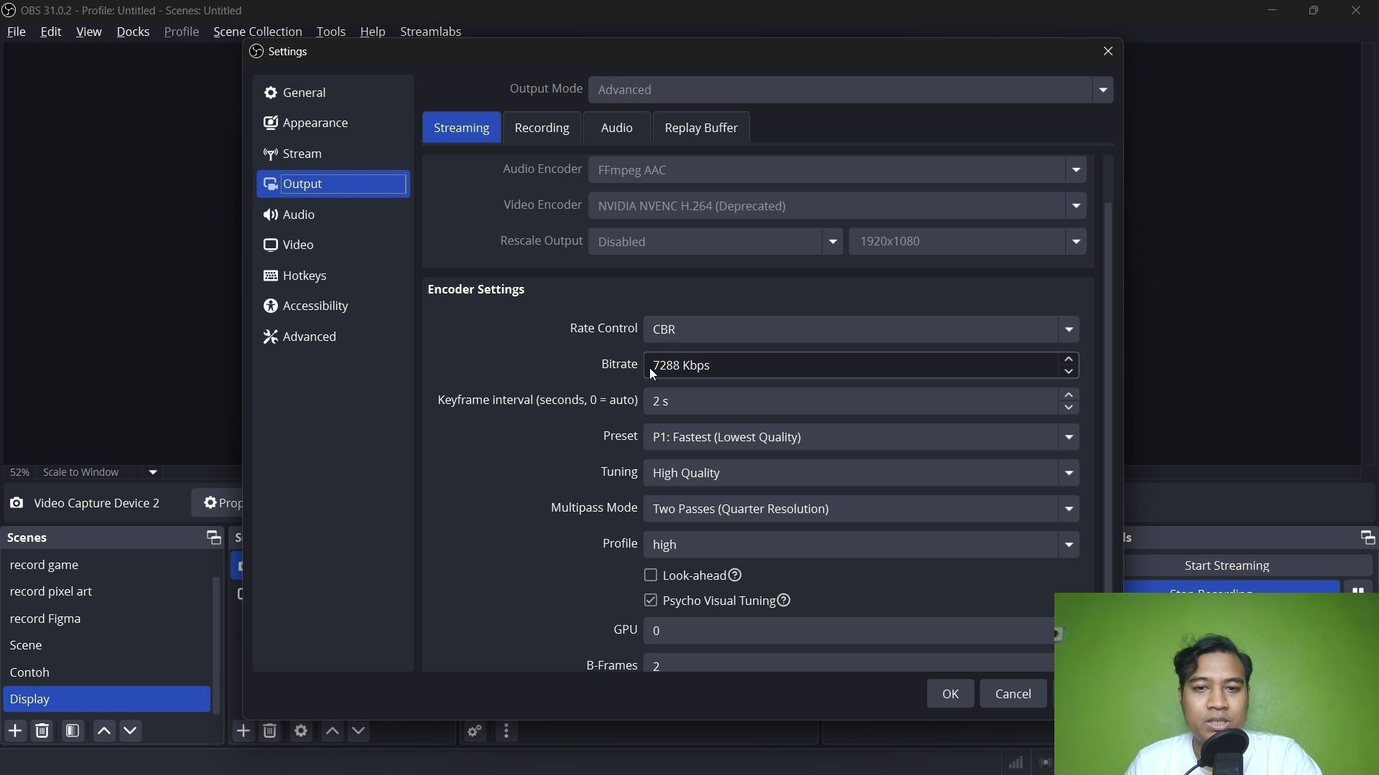This screenshot has width=1379, height=775.
Task: Pop out the Controls dock
Action: pyautogui.click(x=1368, y=538)
